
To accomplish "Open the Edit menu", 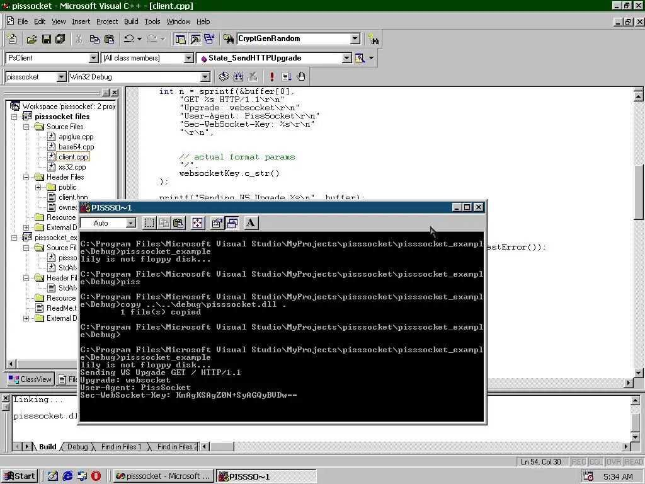I will pos(40,21).
